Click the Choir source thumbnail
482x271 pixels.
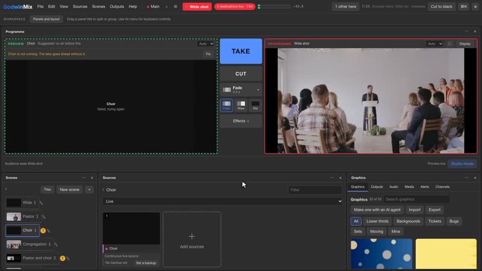(x=131, y=228)
